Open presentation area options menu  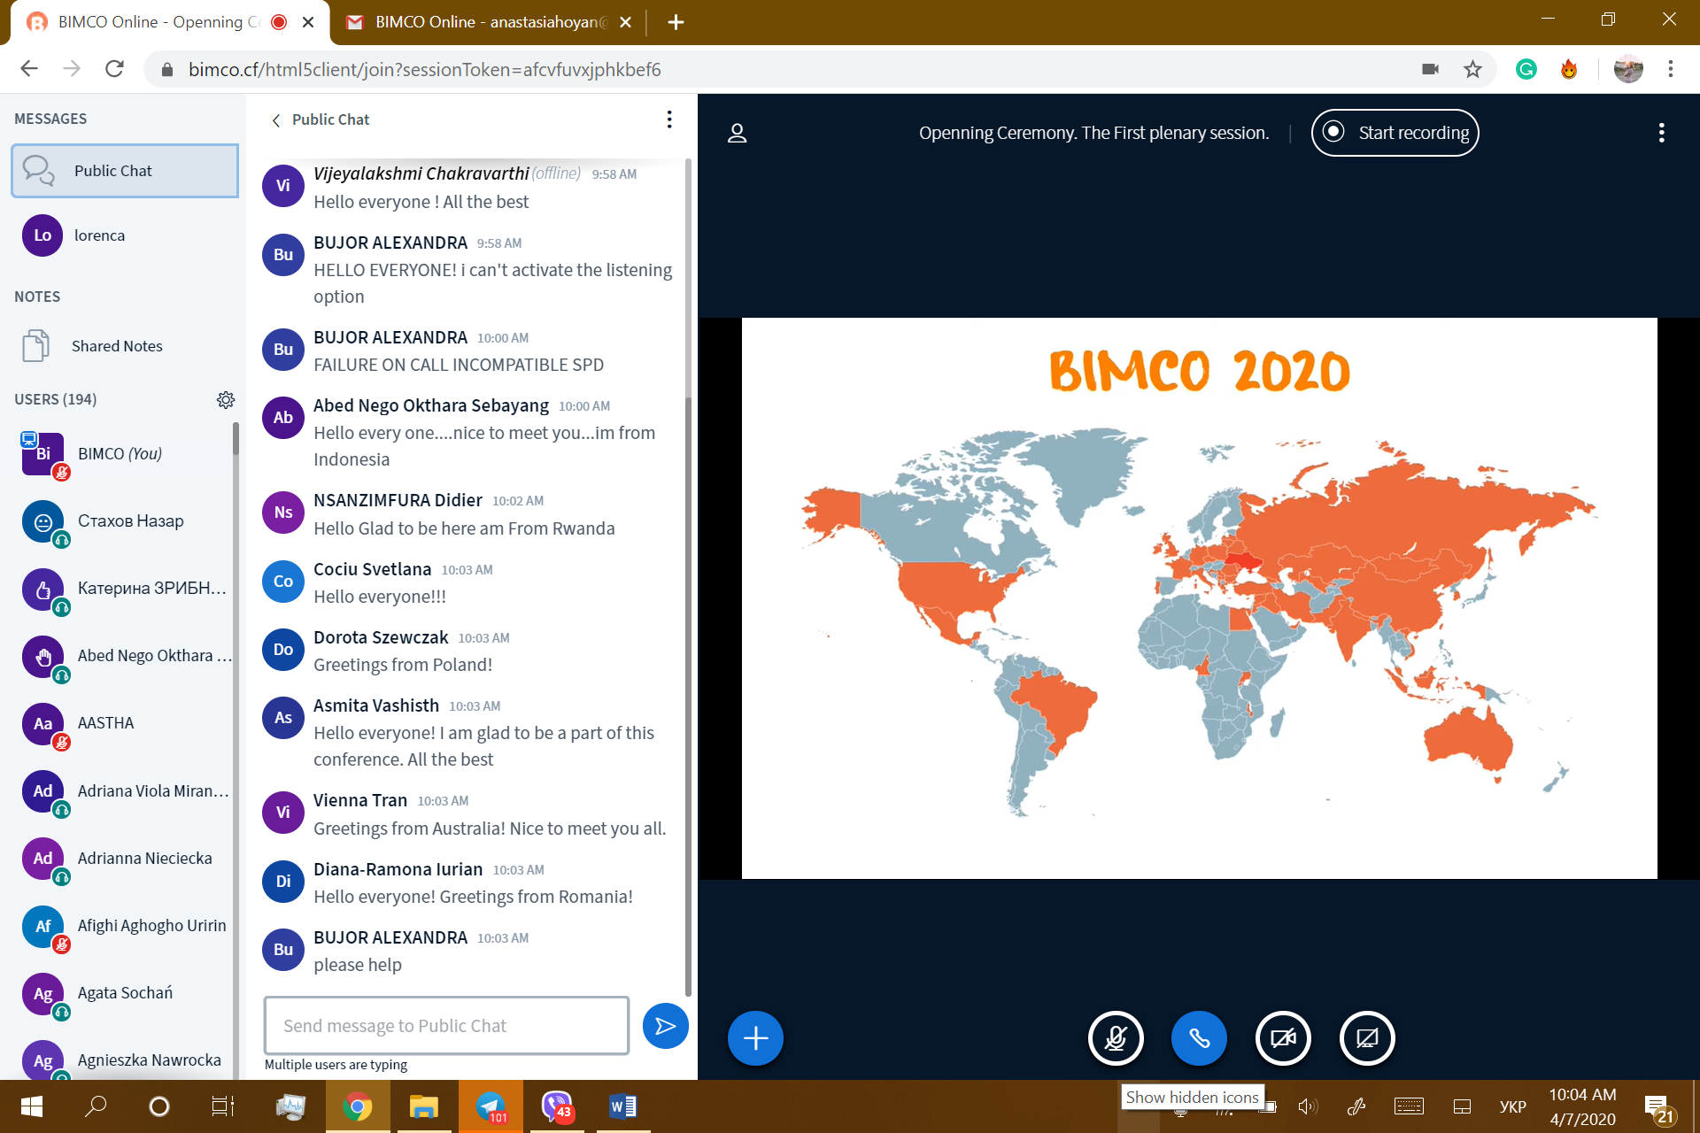[x=1661, y=133]
